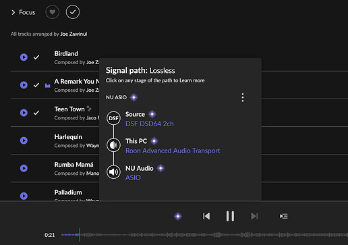Skip to the next track
Screen dimensions: 348x245
point(254,216)
